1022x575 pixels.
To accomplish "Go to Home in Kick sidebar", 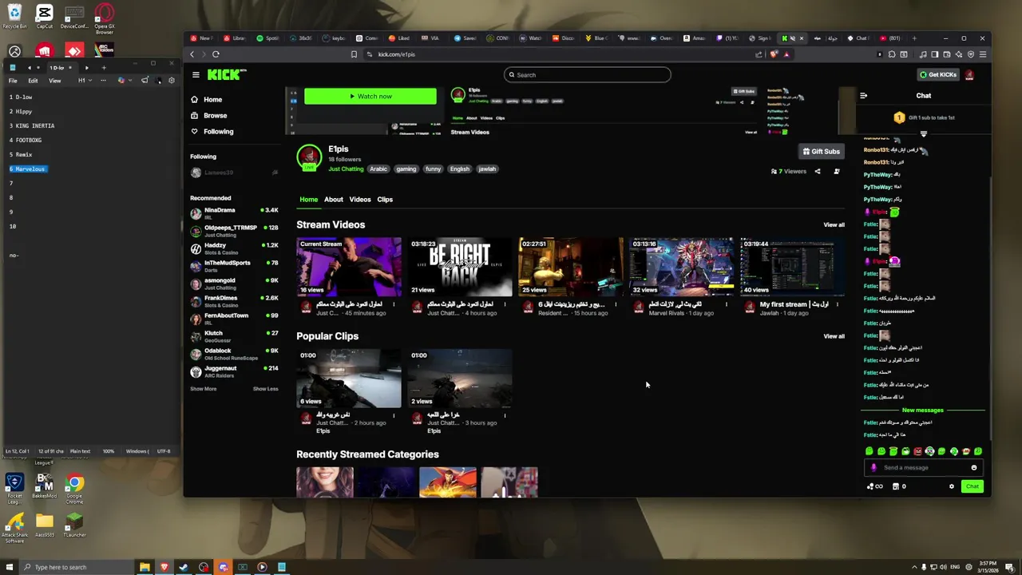I will point(206,100).
